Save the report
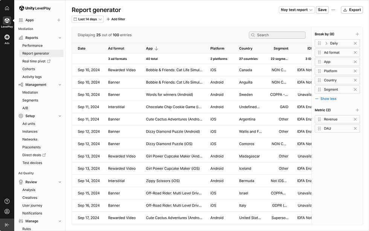This screenshot has height=231, width=369. 322,10
